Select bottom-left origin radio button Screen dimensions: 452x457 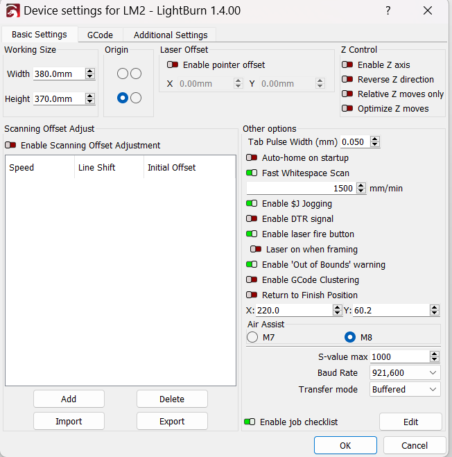click(x=123, y=98)
